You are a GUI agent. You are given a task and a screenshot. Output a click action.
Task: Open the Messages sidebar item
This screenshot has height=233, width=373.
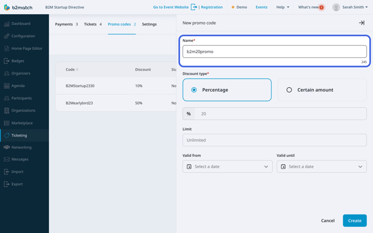(24, 159)
